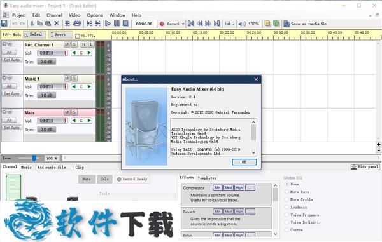Click the Rewind icon

(x=199, y=24)
